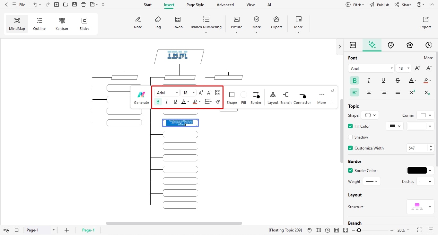The height and width of the screenshot is (235, 438).
Task: Open Corner style dropdown
Action: [425, 115]
